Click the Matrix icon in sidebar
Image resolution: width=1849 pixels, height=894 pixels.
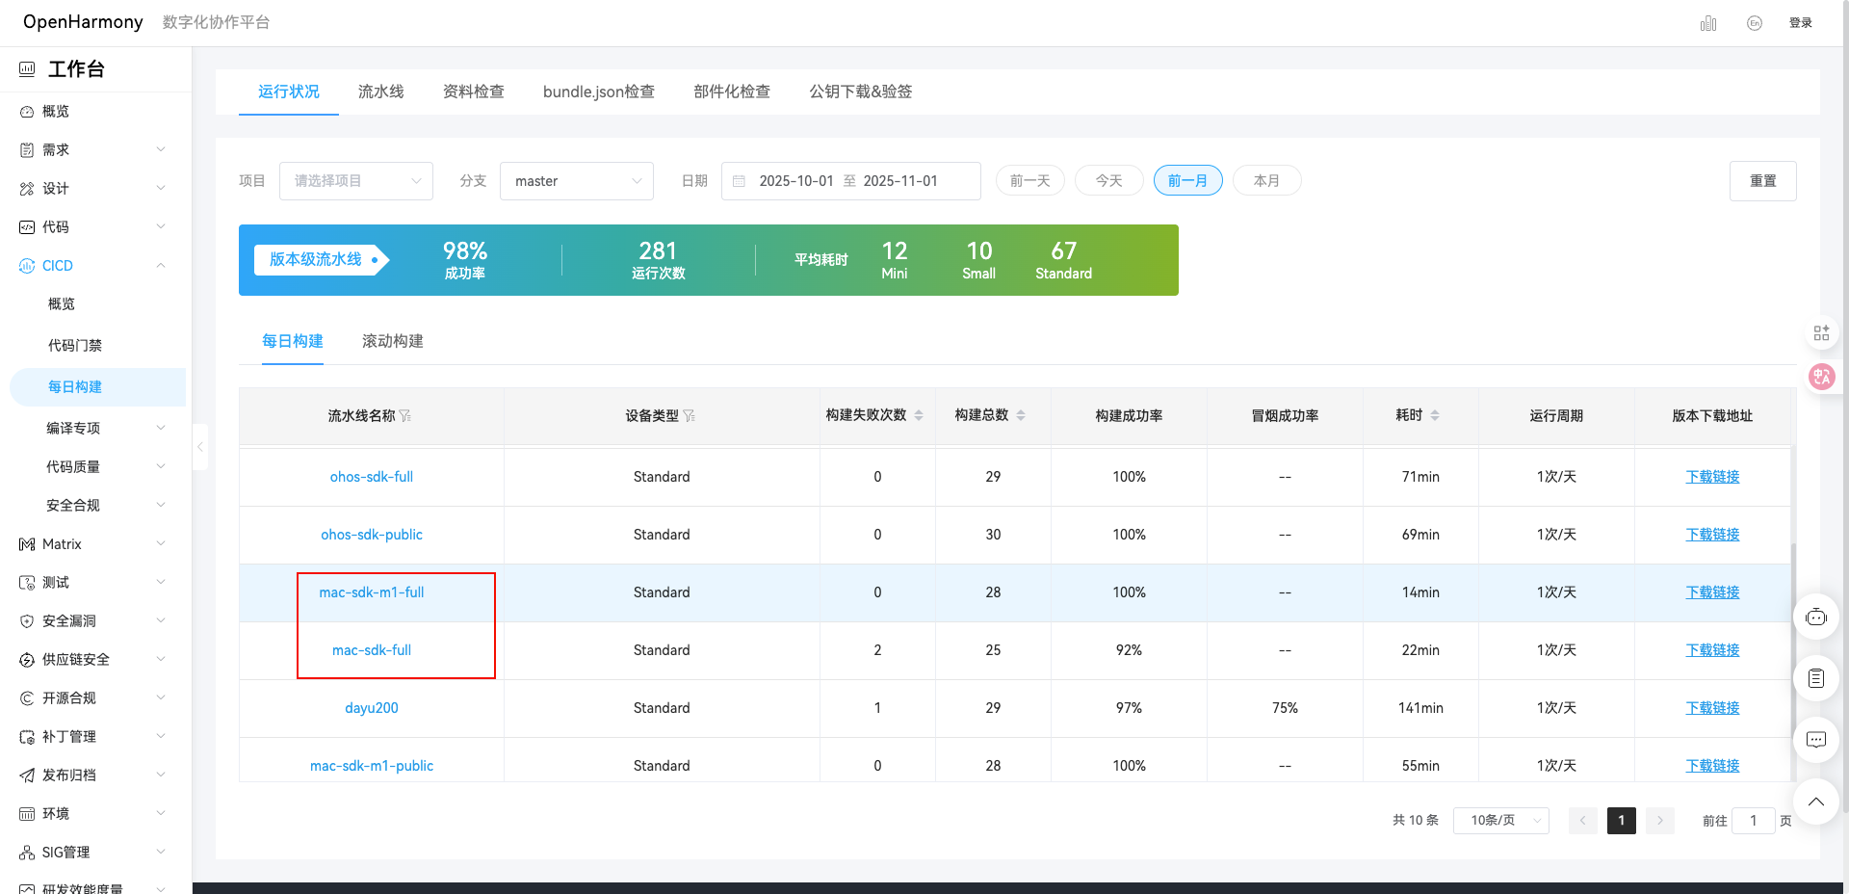pos(27,544)
